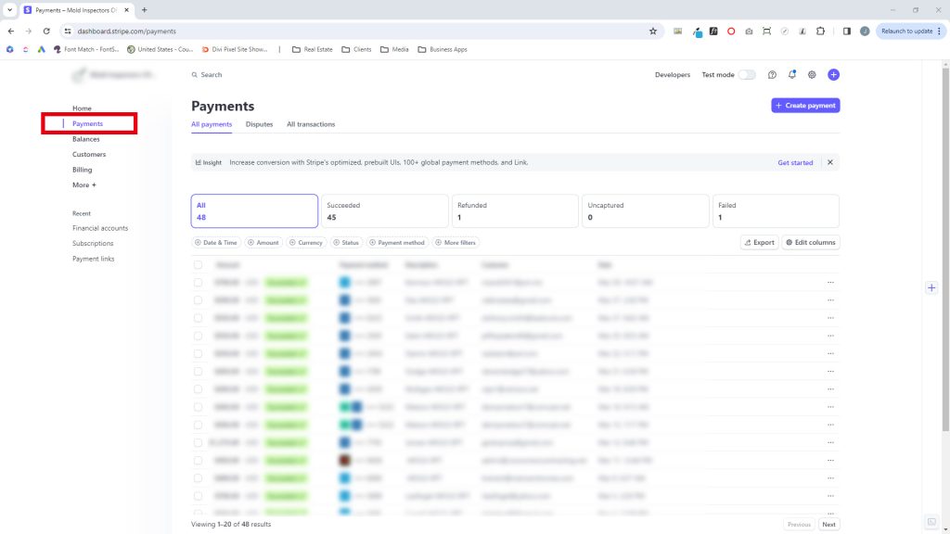Open the tab search dropdown chevron
950x534 pixels.
(9, 9)
